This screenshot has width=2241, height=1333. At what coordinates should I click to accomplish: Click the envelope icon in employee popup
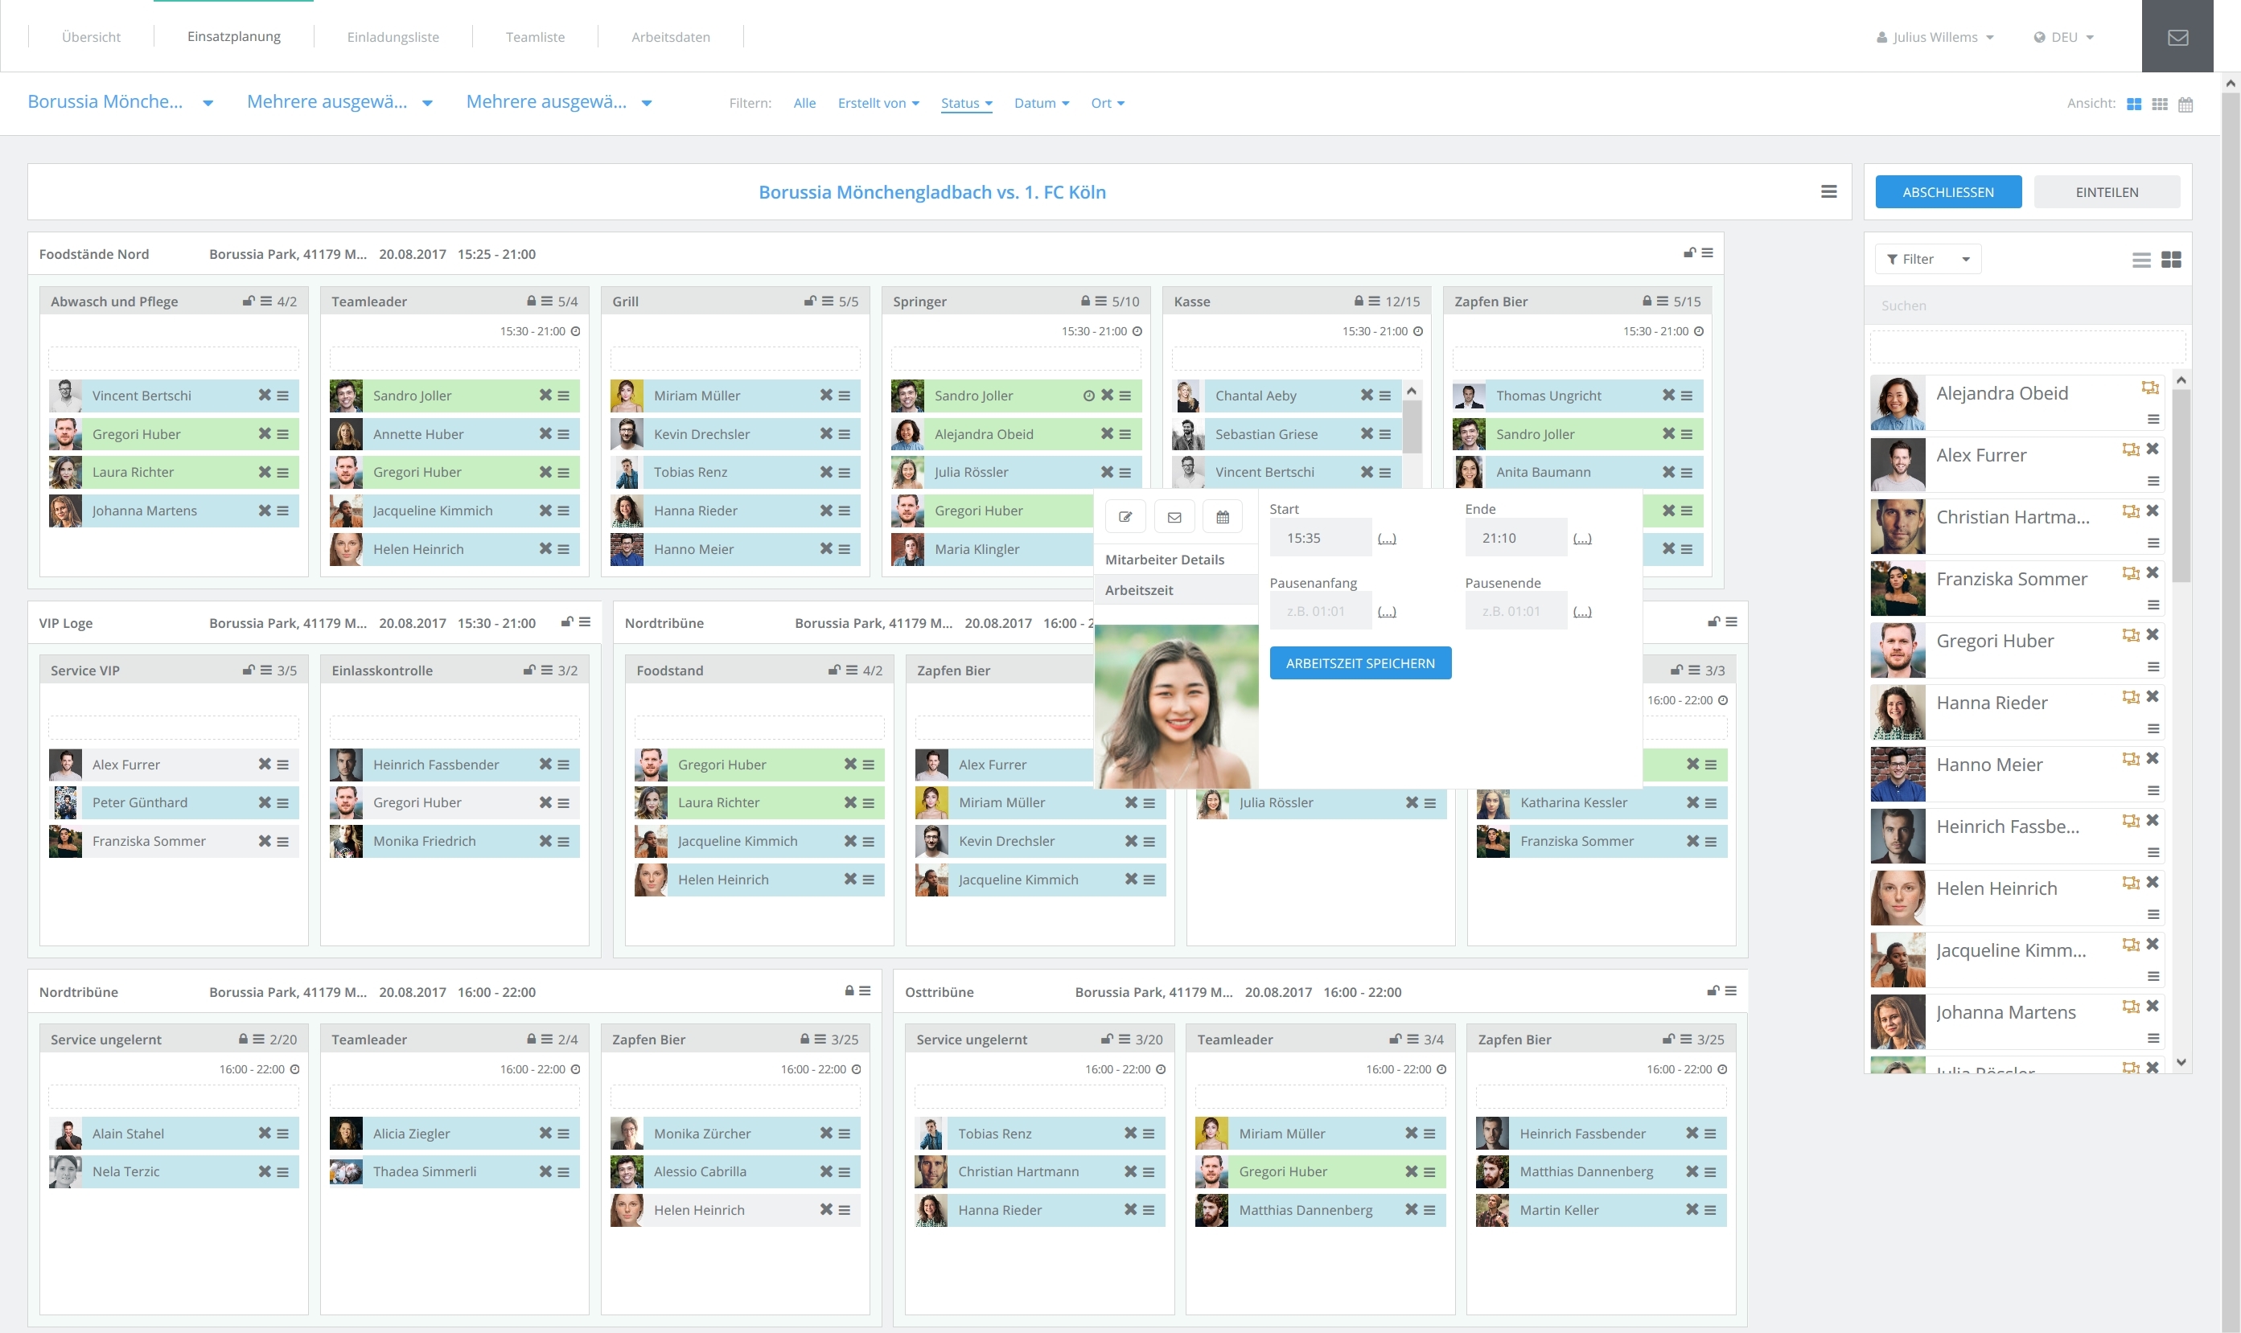(x=1174, y=516)
